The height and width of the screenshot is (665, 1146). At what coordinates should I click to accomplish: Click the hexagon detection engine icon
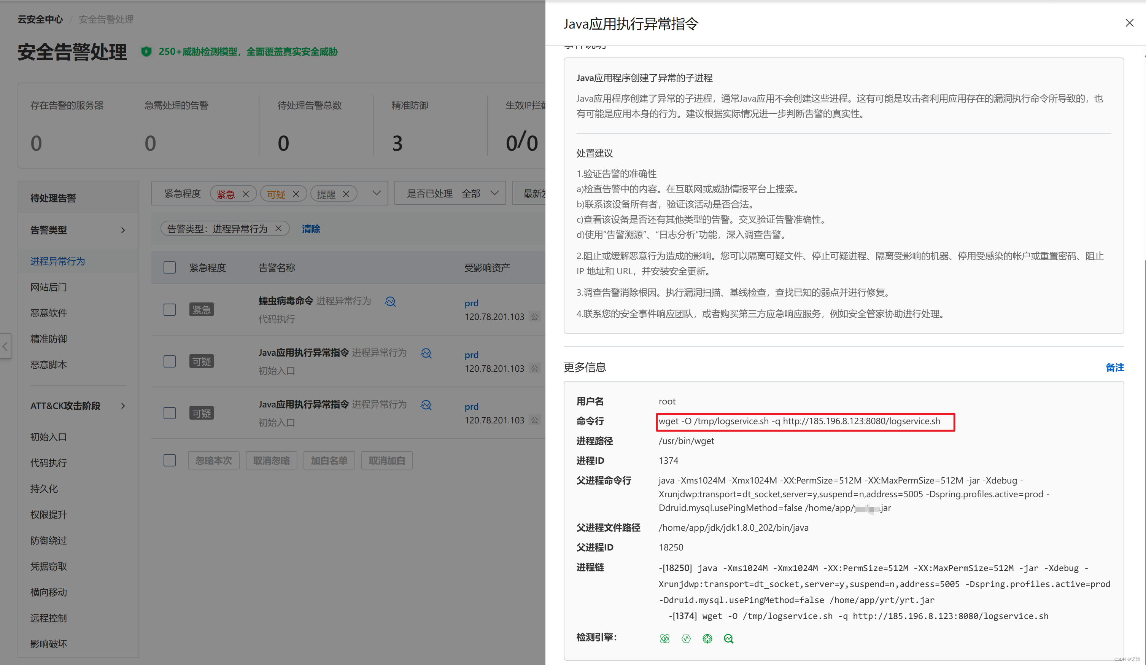coord(686,639)
